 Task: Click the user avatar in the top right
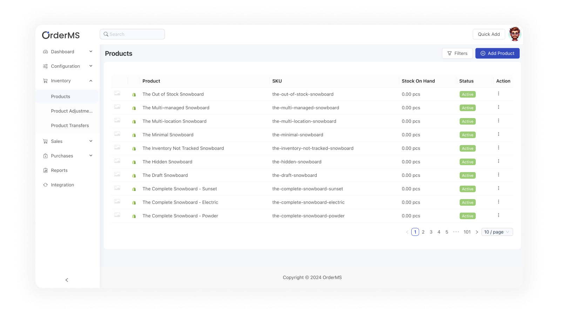click(514, 34)
